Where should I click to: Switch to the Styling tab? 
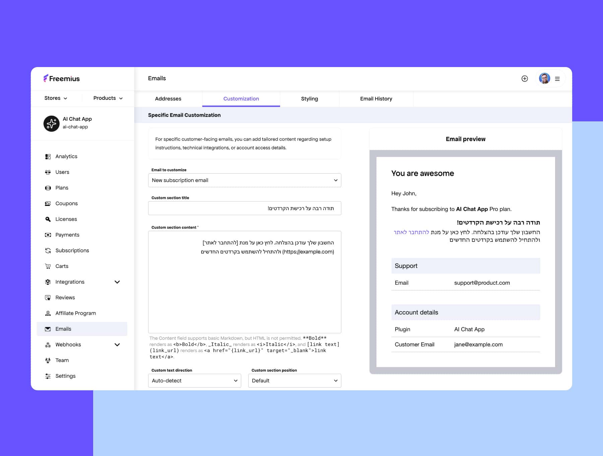click(310, 99)
